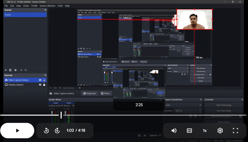The height and width of the screenshot is (142, 248).
Task: Open the Options dropdown in the mixer footer
Action: tap(155, 135)
